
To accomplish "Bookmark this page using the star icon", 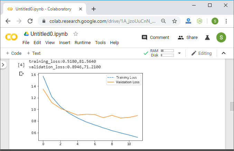I will [175, 21].
